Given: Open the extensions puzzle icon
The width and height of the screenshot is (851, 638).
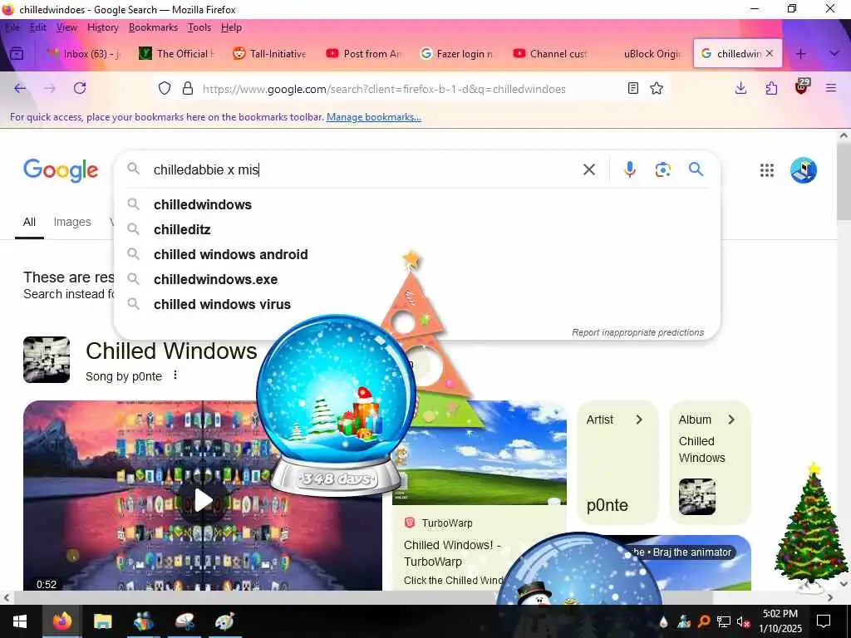Looking at the screenshot, I should pos(771,88).
